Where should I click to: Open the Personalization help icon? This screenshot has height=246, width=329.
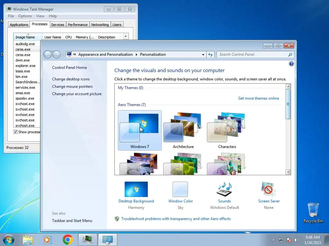click(291, 64)
